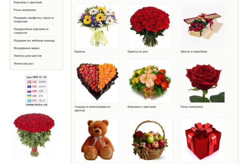This screenshot has height=165, width=248.
Task: Click the EUR flag in currency widget
Action: click(29, 87)
